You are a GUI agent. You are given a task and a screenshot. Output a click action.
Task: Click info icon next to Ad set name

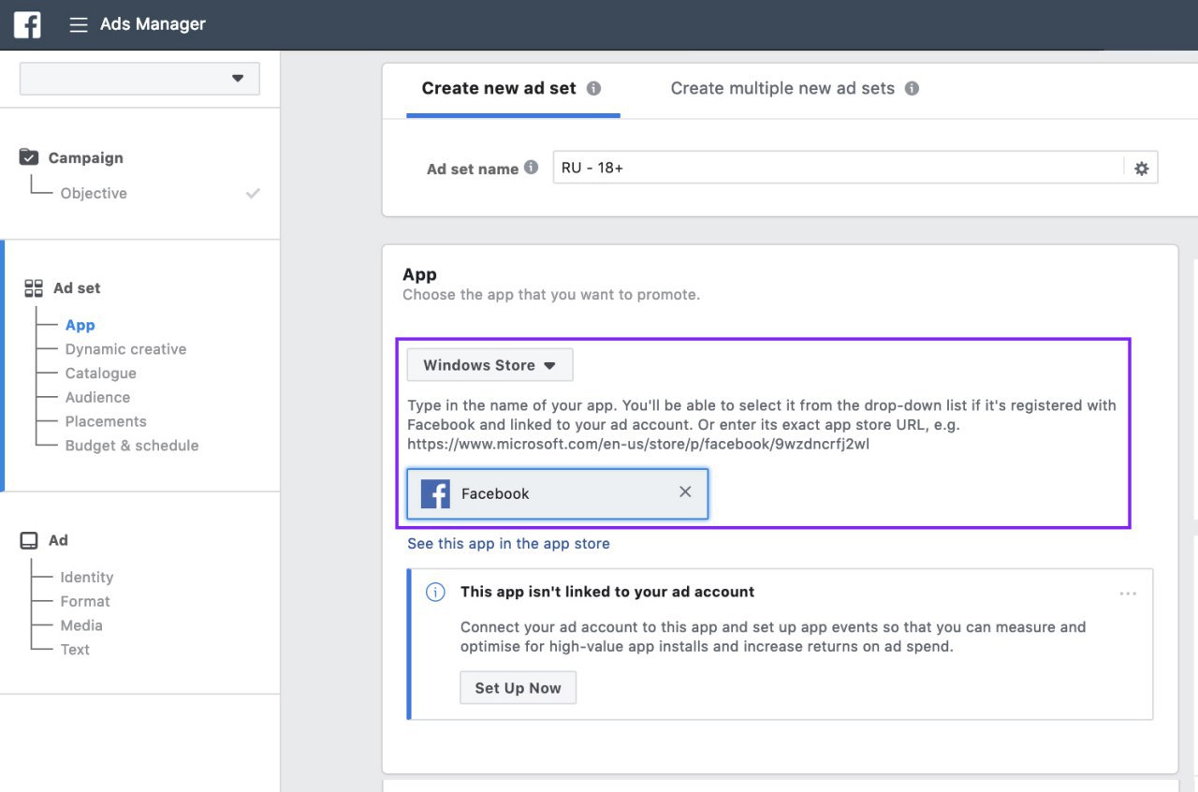coord(531,168)
